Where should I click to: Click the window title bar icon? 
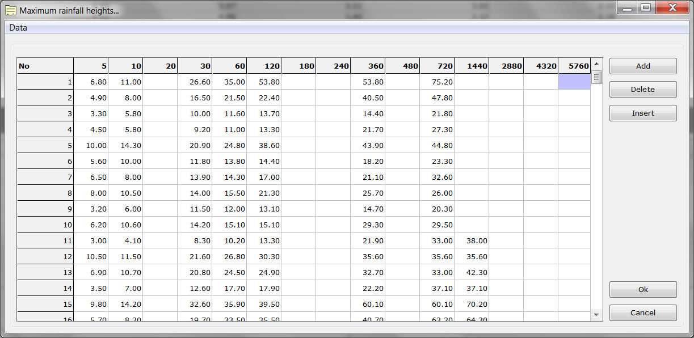click(x=10, y=10)
